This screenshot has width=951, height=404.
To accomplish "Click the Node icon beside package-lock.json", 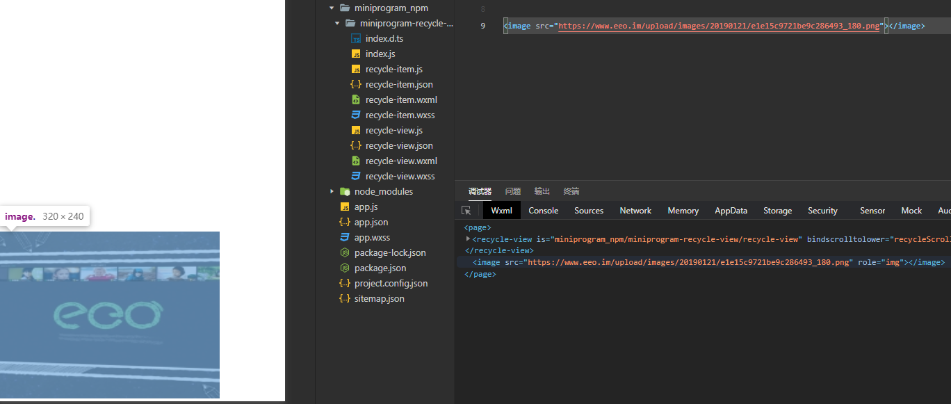I will (345, 253).
